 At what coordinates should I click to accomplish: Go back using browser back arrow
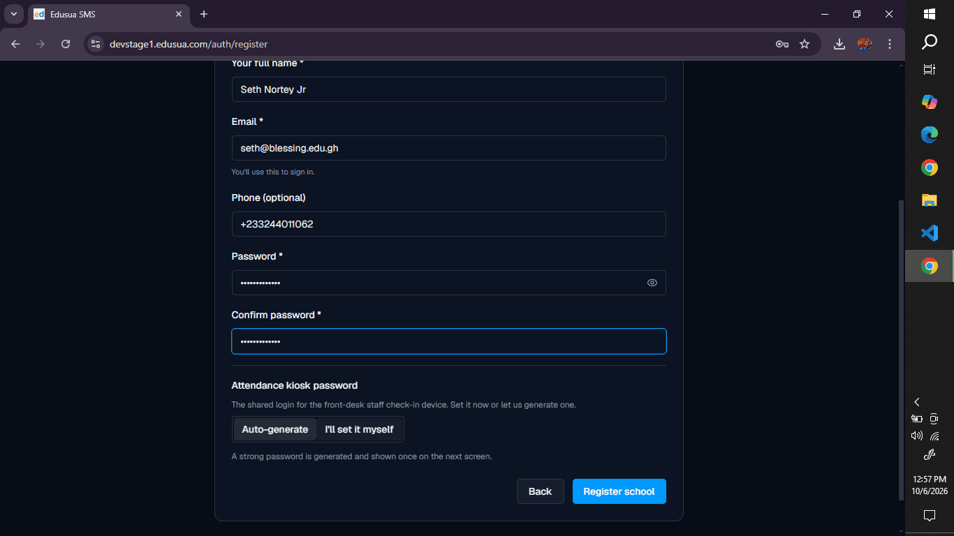pyautogui.click(x=15, y=44)
